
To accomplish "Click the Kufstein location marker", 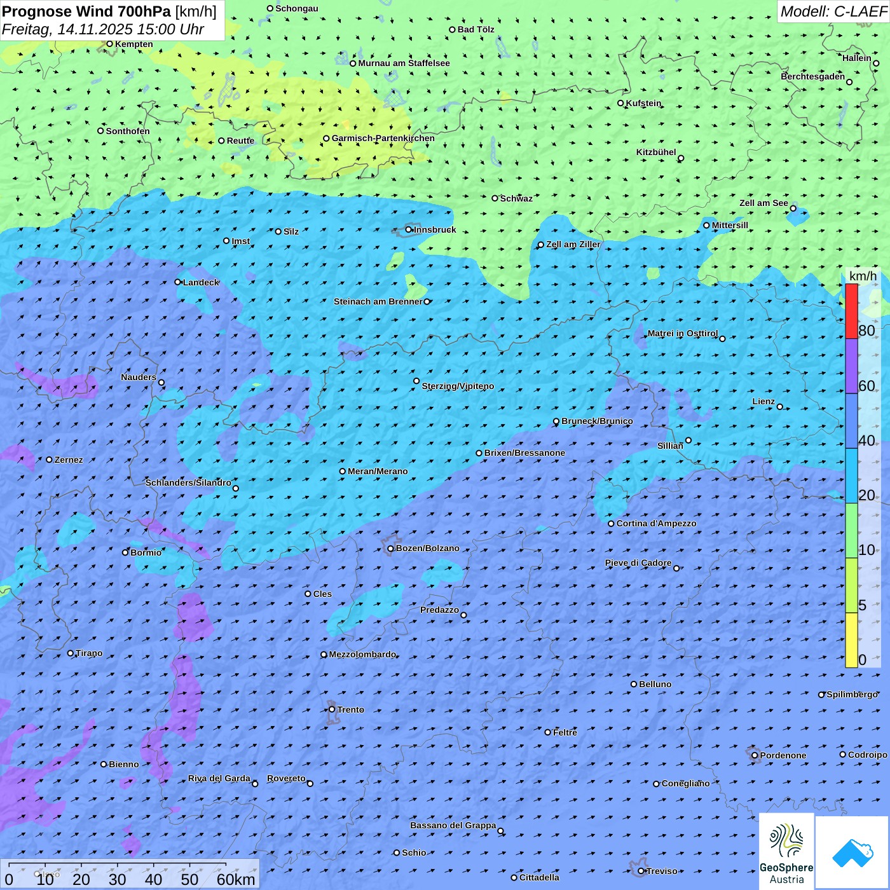I will click(x=621, y=103).
